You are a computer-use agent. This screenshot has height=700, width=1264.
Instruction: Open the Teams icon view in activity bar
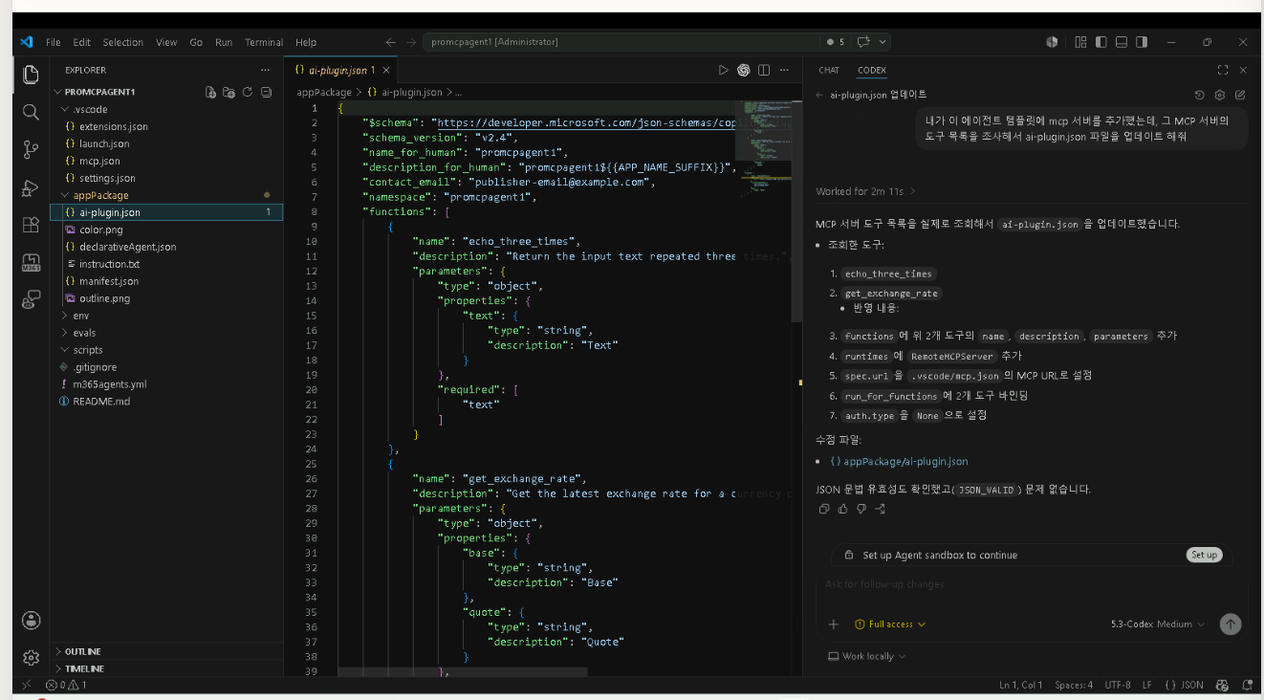31,300
